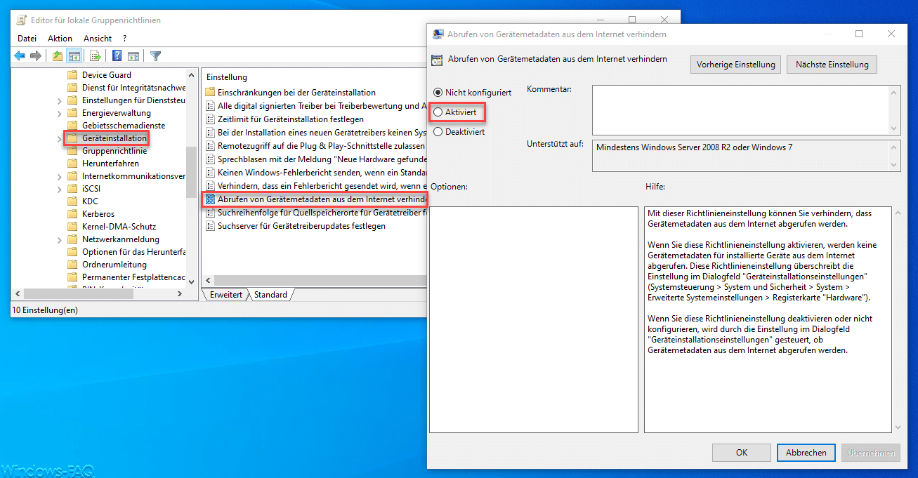
Task: Switch to the Erweitert tab
Action: (225, 295)
